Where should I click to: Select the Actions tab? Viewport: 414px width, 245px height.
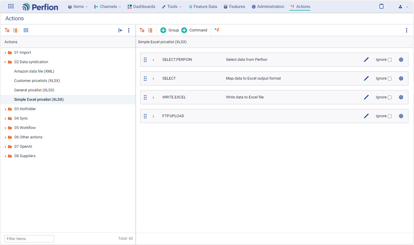pyautogui.click(x=300, y=6)
